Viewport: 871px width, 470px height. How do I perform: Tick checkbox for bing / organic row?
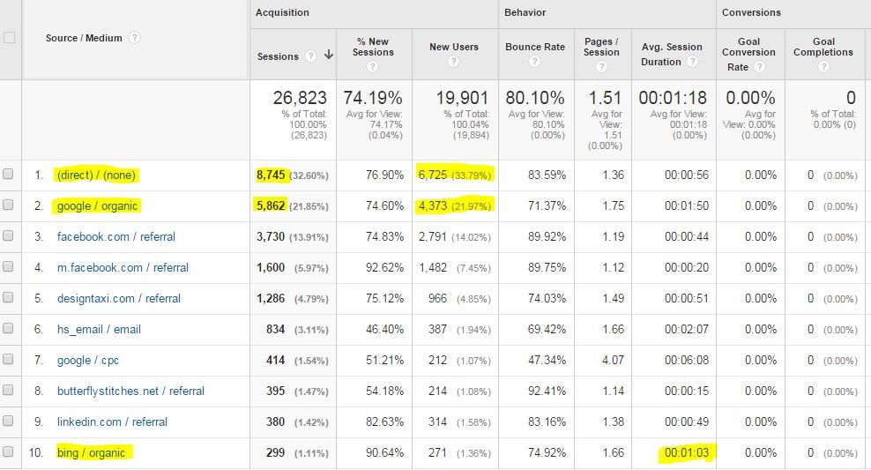coord(9,452)
